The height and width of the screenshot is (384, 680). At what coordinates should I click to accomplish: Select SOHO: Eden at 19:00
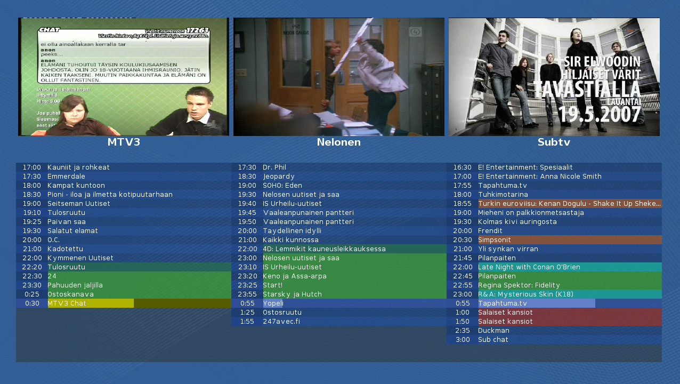point(339,186)
